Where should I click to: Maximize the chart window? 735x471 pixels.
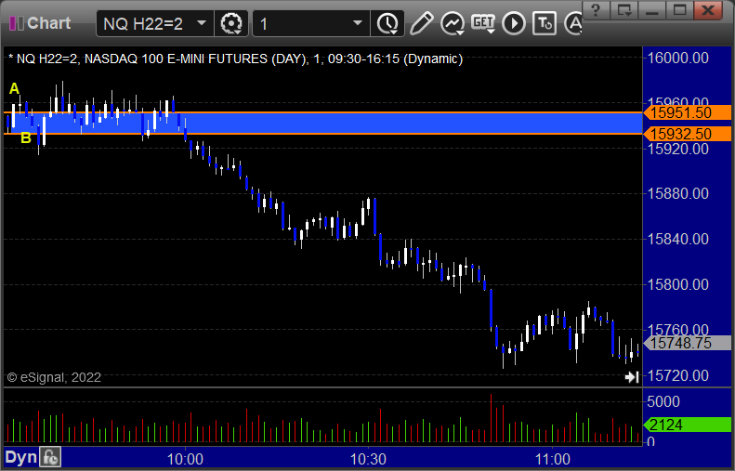(x=679, y=9)
